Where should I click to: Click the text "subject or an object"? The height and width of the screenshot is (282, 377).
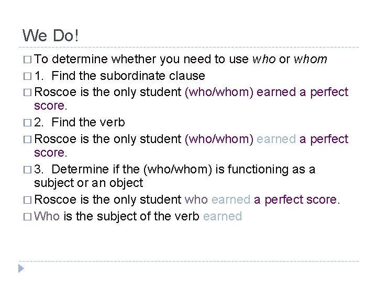point(88,183)
